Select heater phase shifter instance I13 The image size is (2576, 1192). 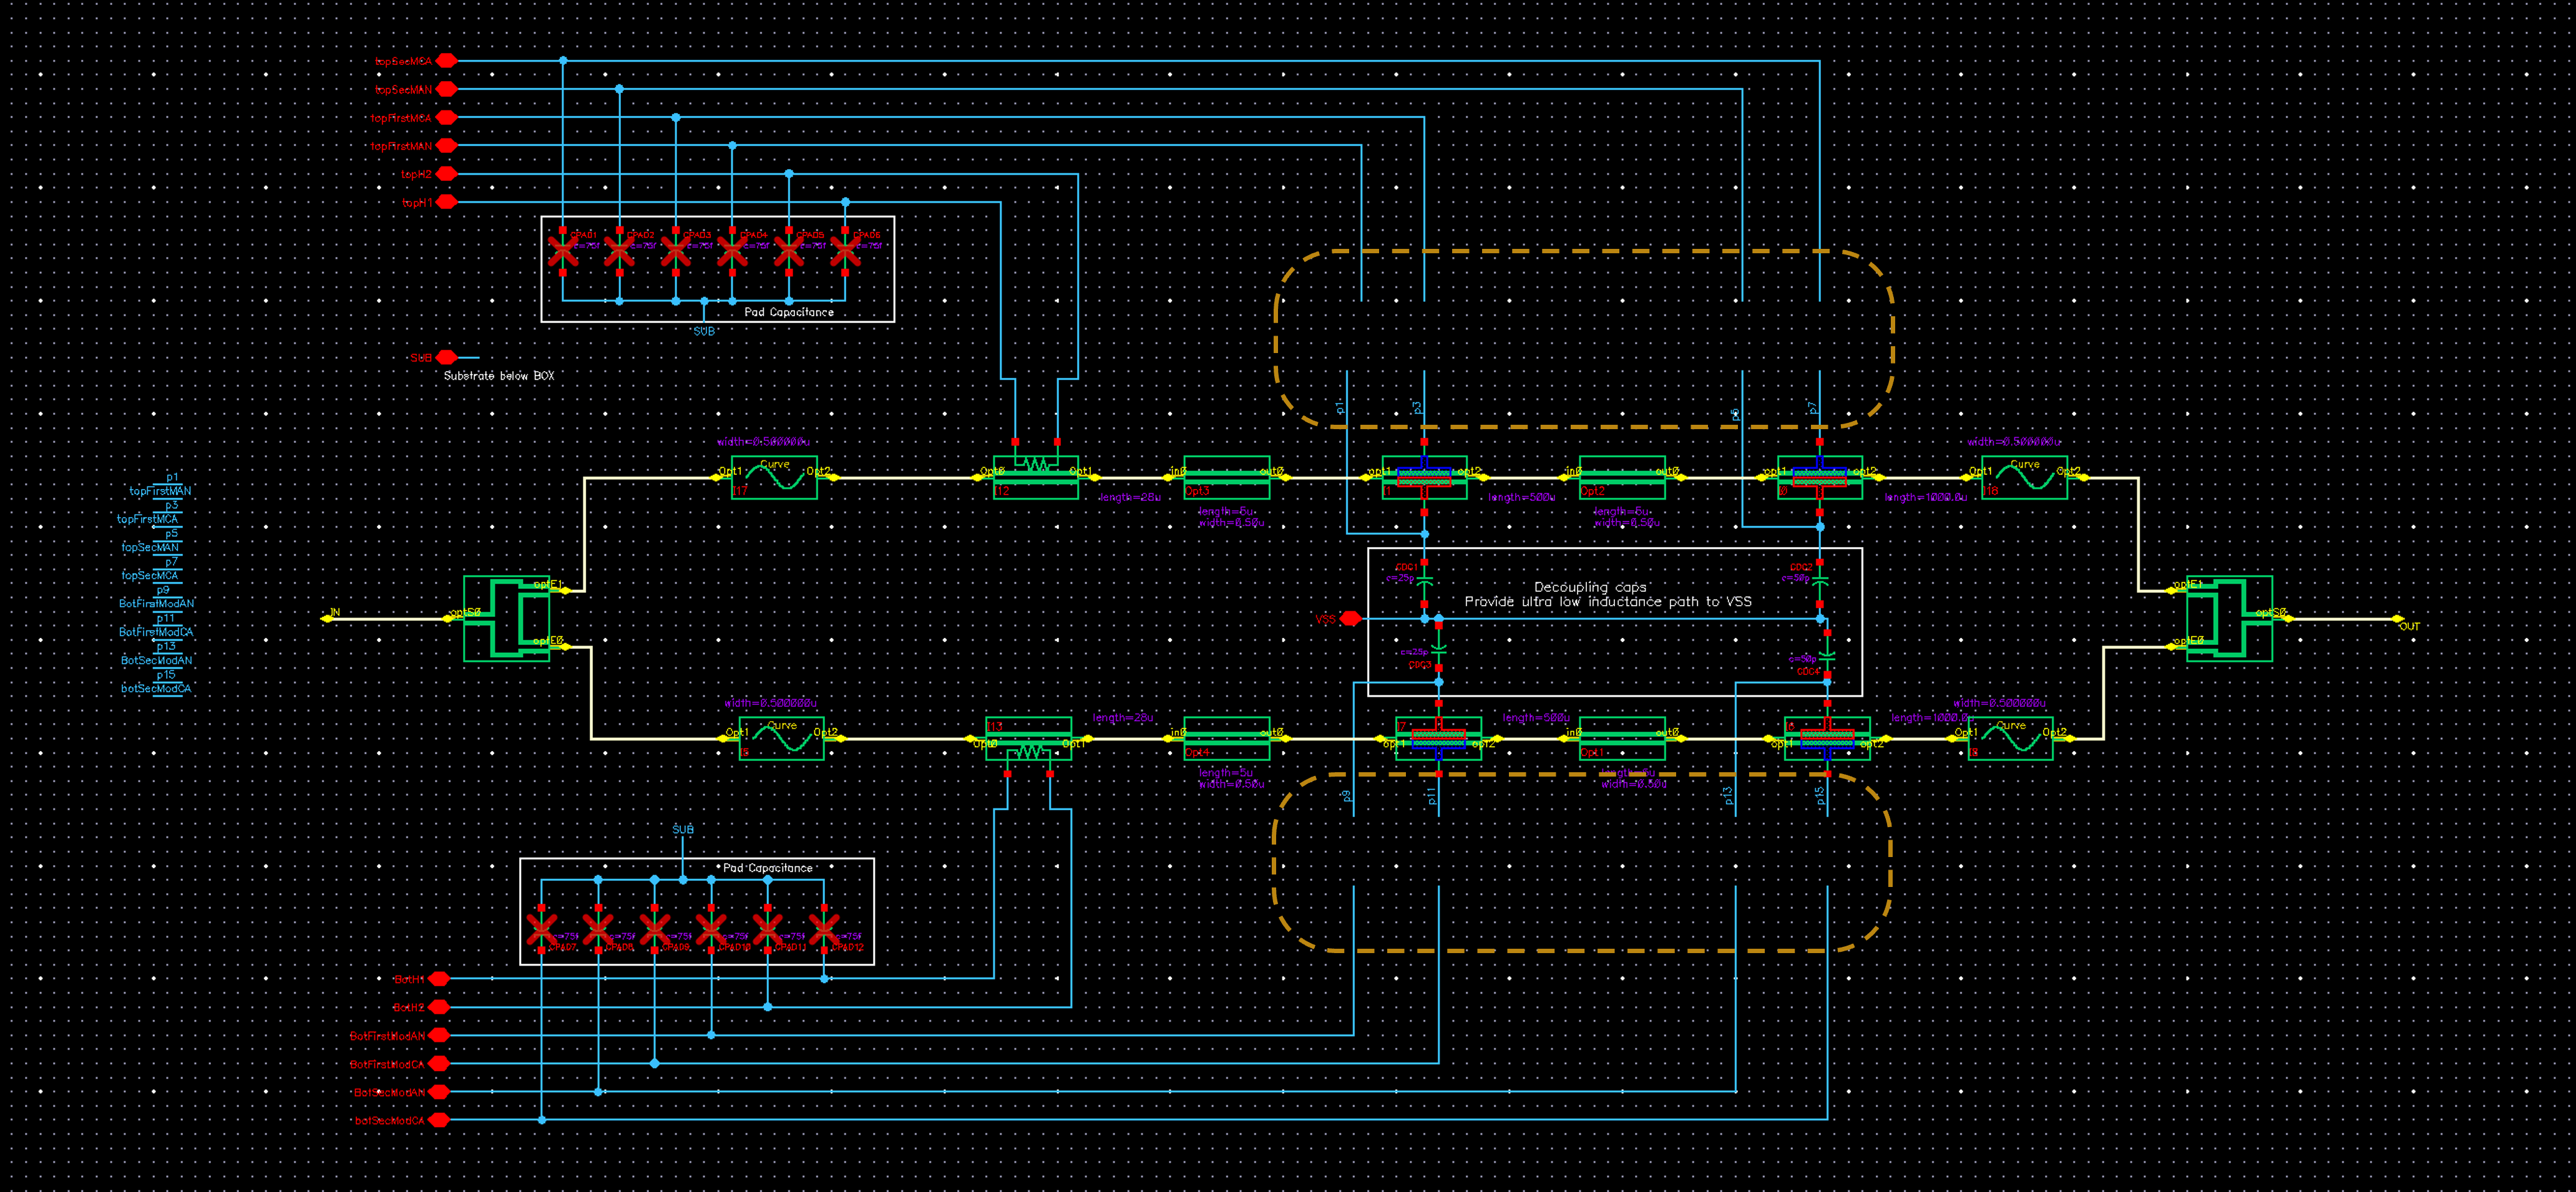pyautogui.click(x=1029, y=739)
